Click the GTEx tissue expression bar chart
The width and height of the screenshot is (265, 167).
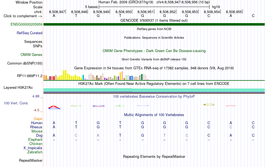click(x=96, y=75)
